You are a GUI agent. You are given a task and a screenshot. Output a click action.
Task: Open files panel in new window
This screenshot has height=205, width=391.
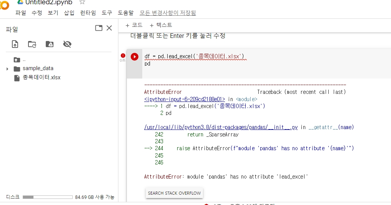click(x=99, y=28)
